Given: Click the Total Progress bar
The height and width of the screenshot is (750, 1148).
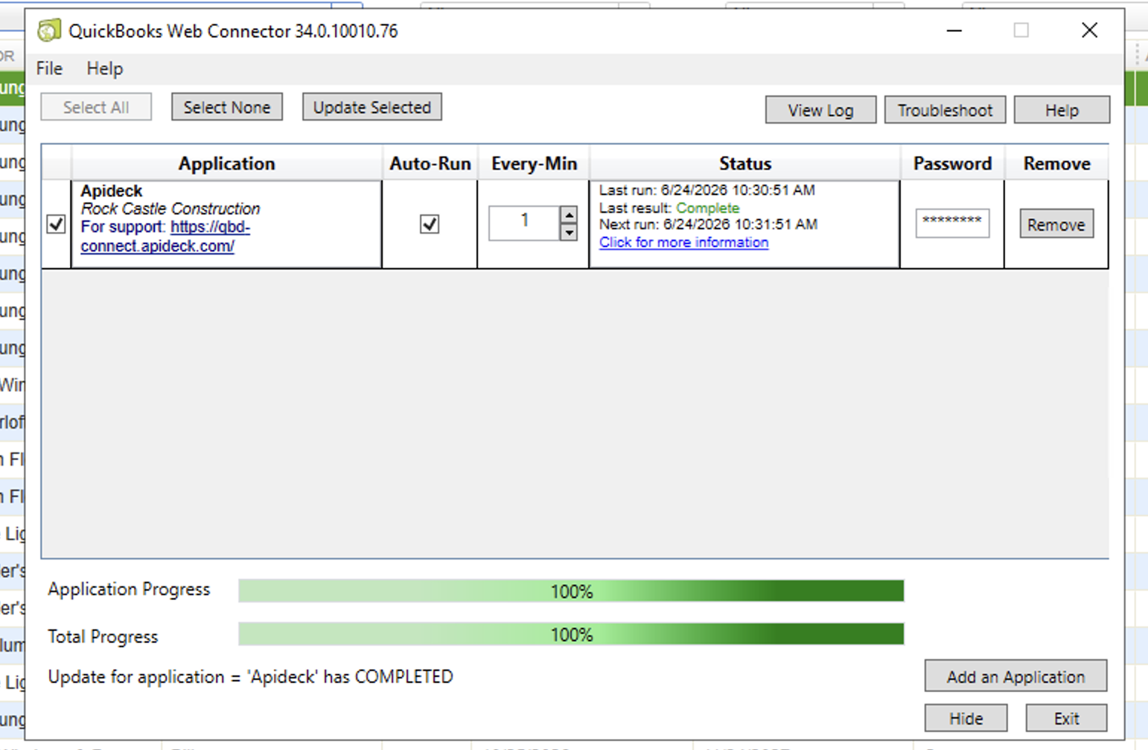Looking at the screenshot, I should coord(571,634).
